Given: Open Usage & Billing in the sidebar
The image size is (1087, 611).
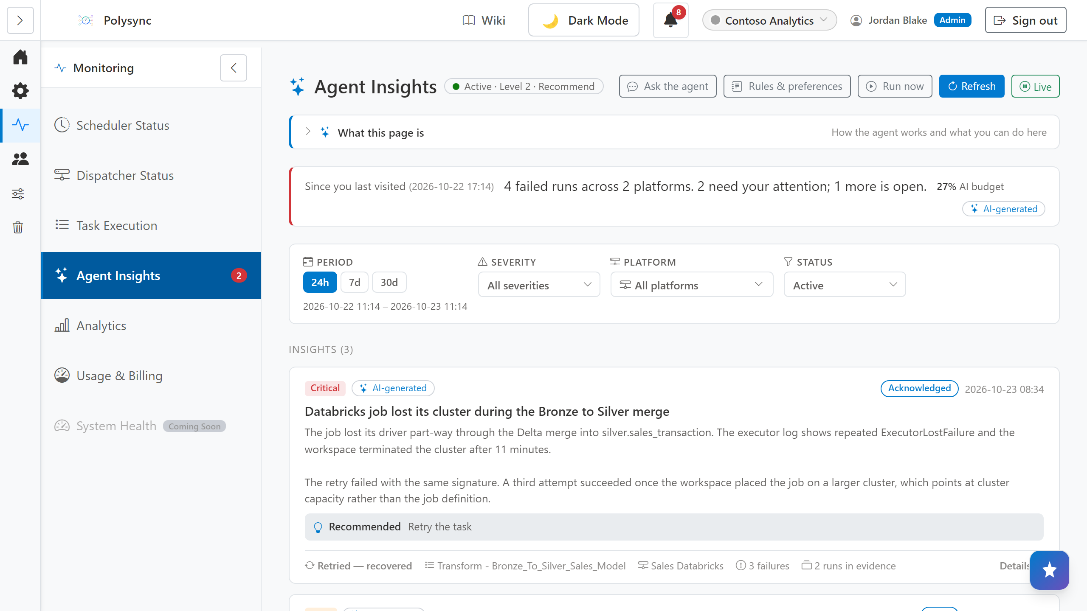Looking at the screenshot, I should pyautogui.click(x=151, y=376).
